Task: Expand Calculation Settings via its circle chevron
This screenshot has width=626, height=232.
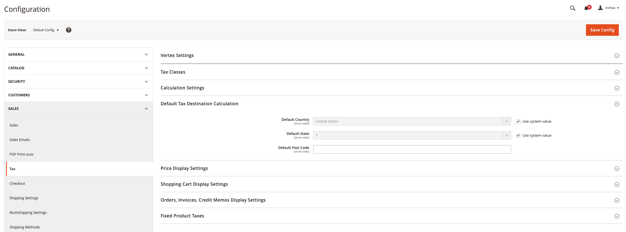Action: tap(617, 88)
